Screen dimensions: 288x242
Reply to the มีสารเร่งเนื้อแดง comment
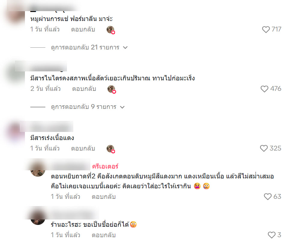point(83,148)
